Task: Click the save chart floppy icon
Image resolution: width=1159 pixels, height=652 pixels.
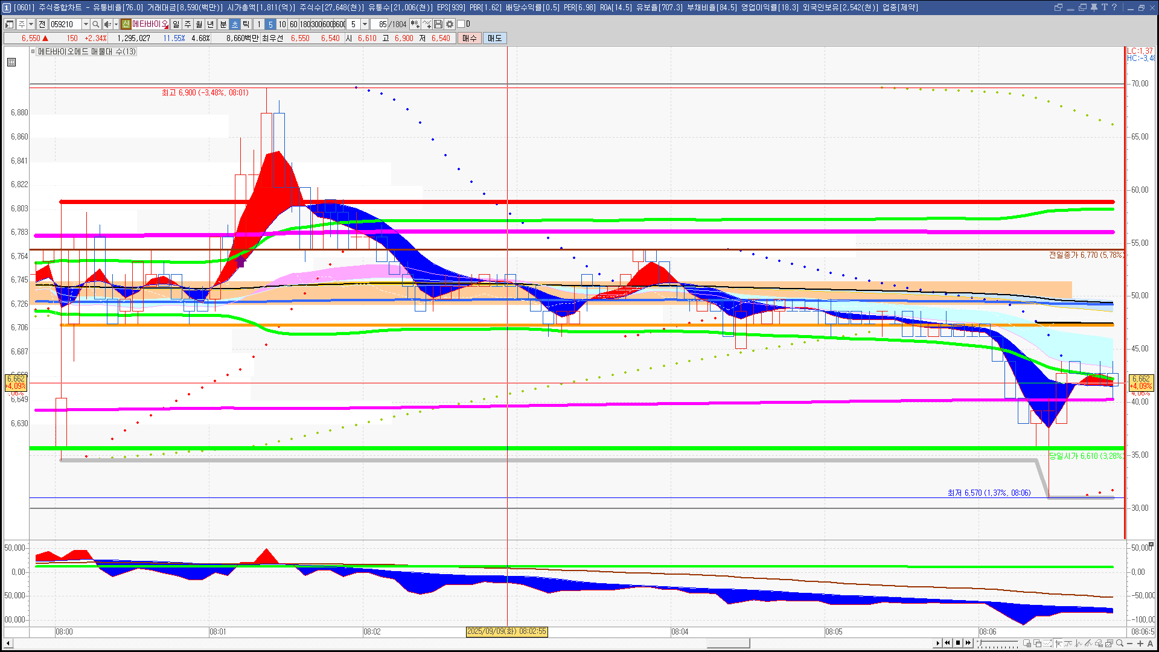Action: (438, 24)
